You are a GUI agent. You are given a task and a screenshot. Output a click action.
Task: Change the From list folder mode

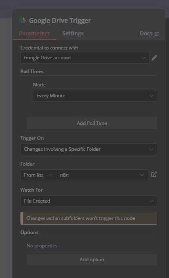click(39, 175)
